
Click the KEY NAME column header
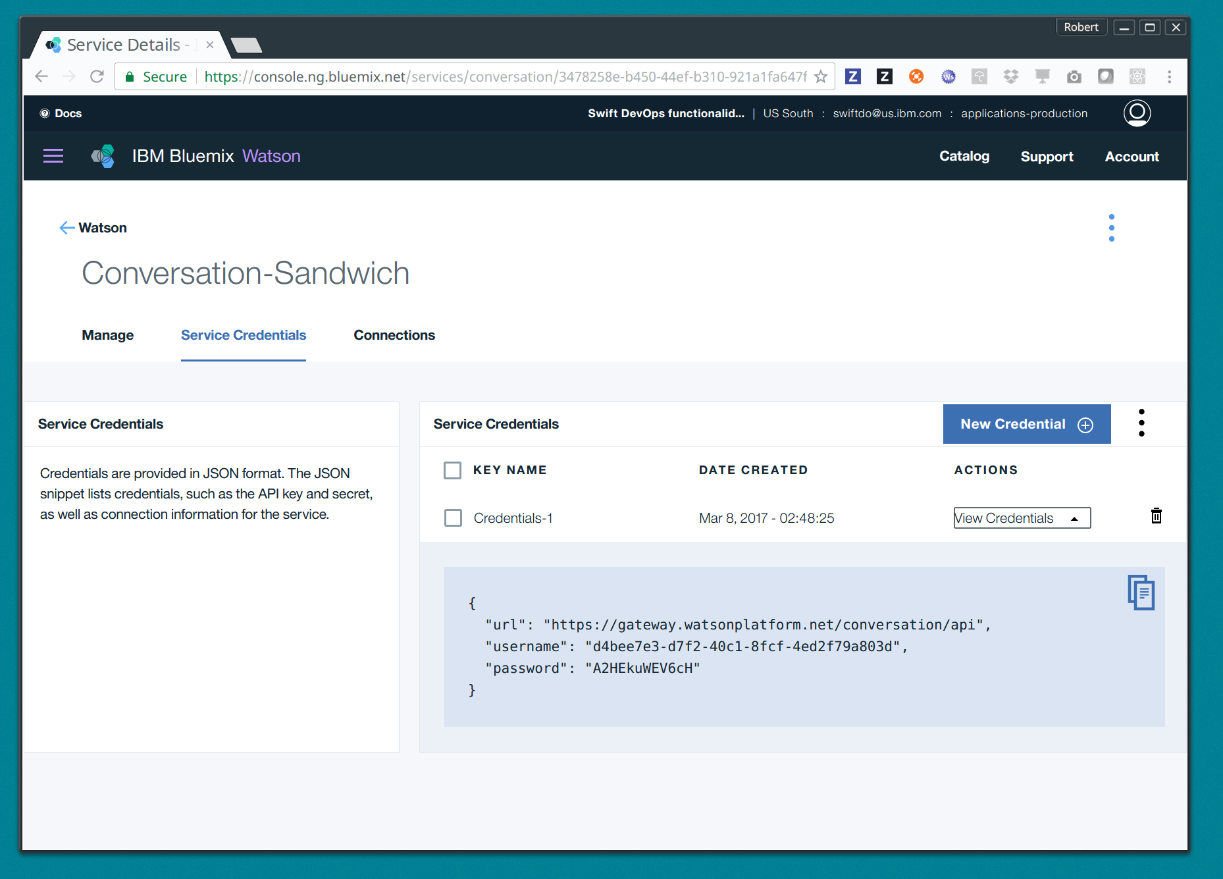point(510,470)
